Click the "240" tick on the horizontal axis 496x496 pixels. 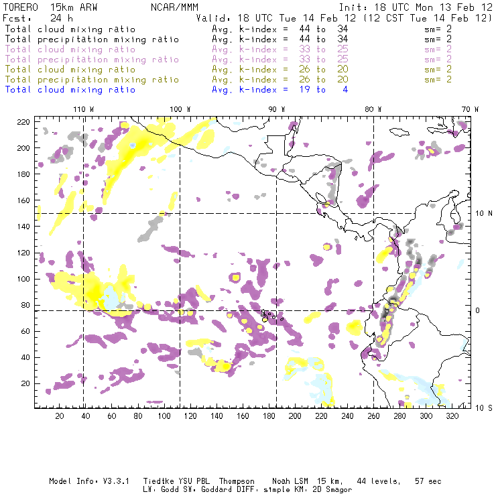click(x=347, y=416)
